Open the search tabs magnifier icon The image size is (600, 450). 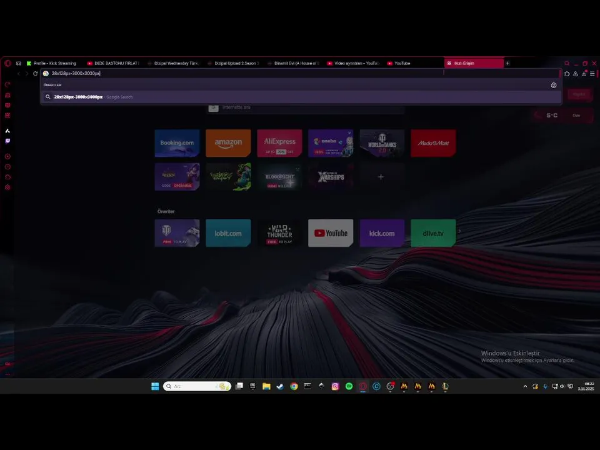567,64
